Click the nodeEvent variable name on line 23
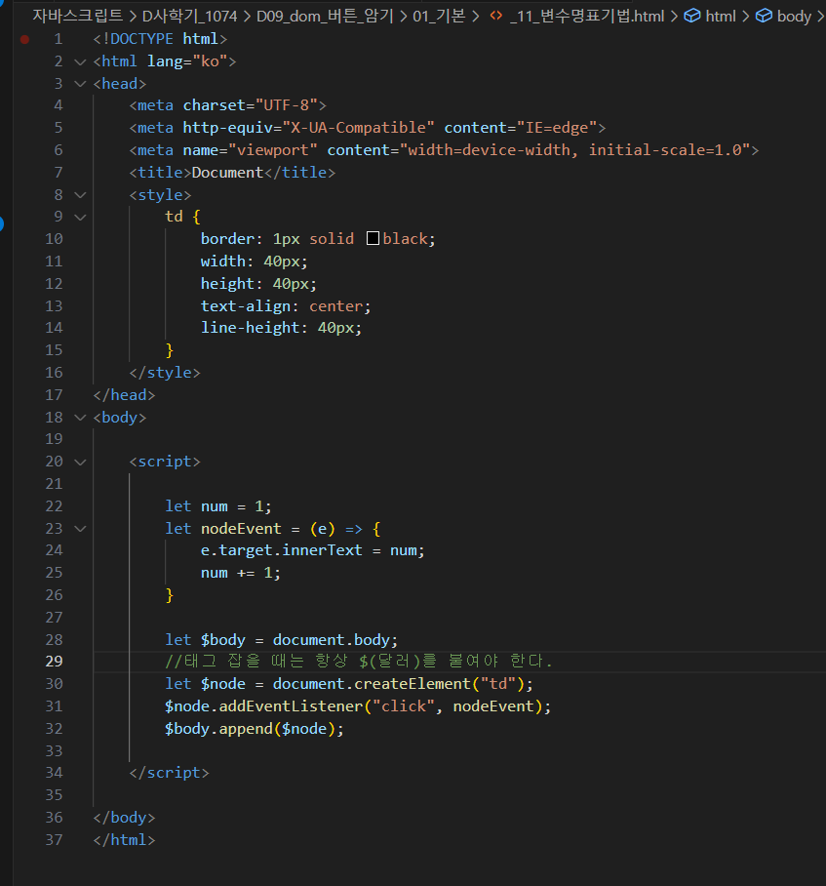Image resolution: width=826 pixels, height=886 pixels. [x=241, y=529]
